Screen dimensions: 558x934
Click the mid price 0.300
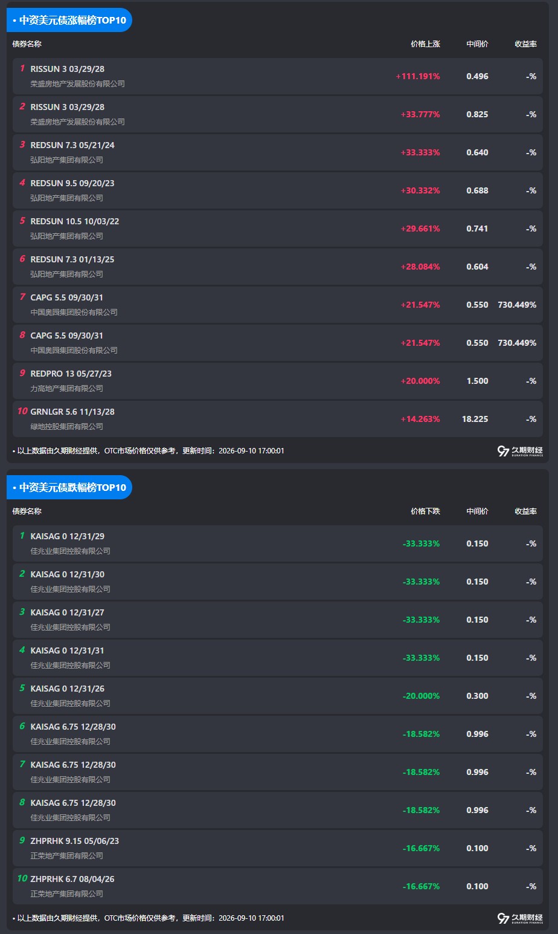[477, 696]
